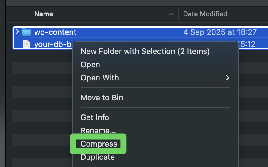Click the your-db file document icon
The image size is (268, 167).
26,44
